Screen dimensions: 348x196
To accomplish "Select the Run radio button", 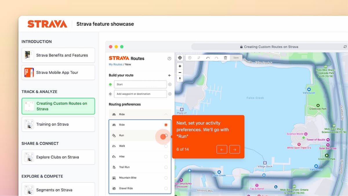I will (166, 135).
